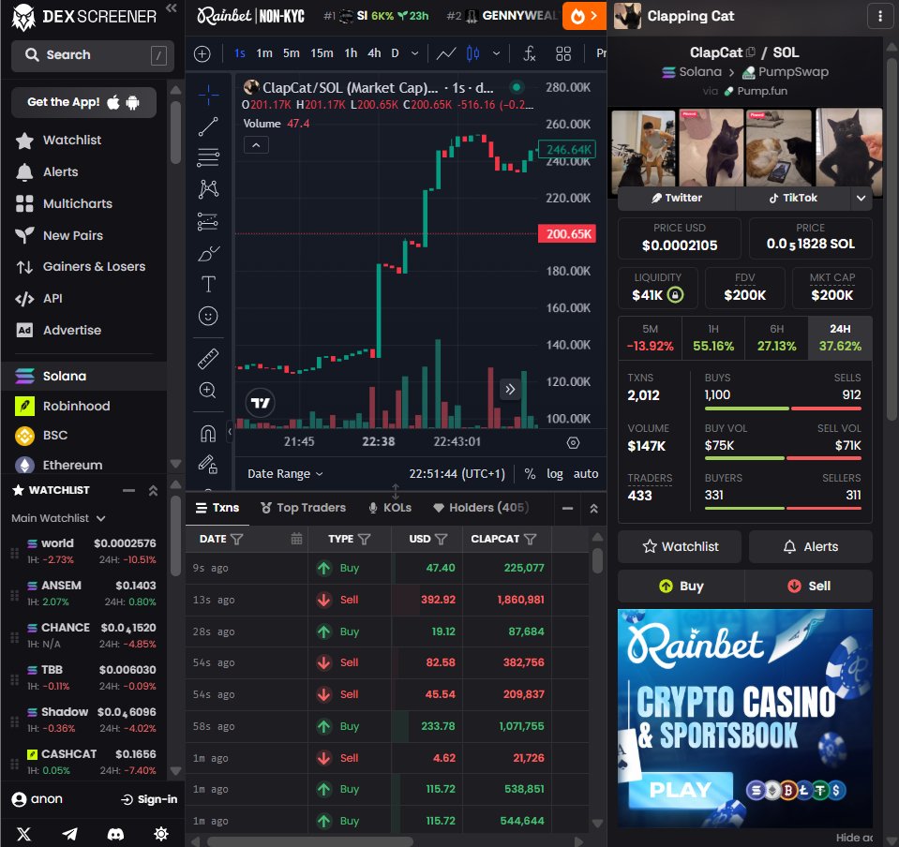This screenshot has width=899, height=847.
Task: Copy the ClapCat token address icon
Action: (750, 52)
